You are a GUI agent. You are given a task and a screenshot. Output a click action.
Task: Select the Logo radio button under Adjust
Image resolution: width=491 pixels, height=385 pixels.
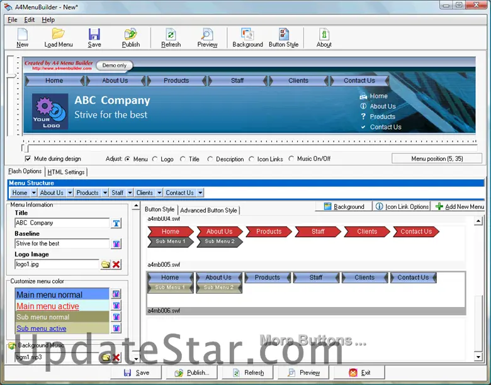click(155, 159)
